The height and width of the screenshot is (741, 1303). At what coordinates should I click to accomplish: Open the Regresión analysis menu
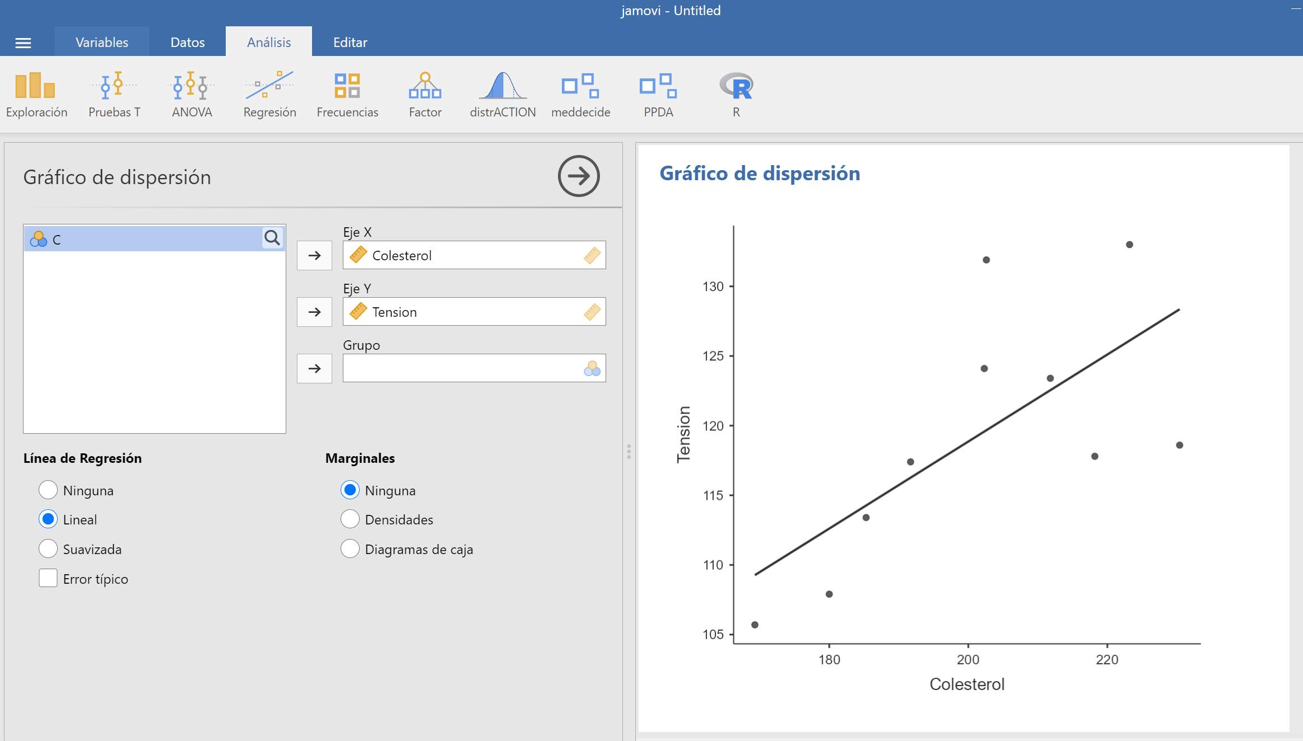tap(269, 95)
